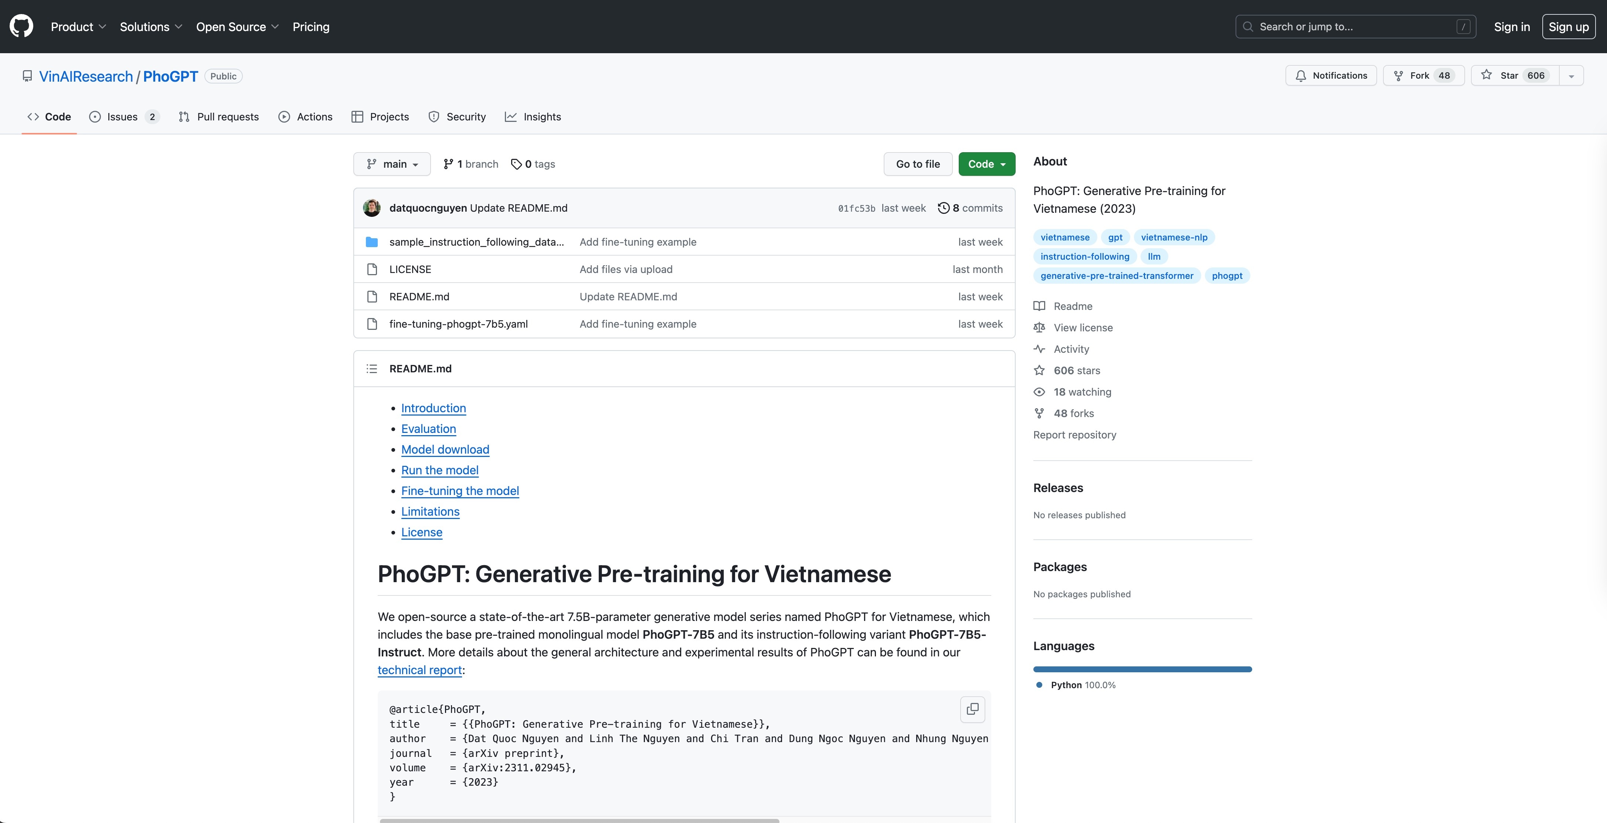Click the Python language bar
The height and width of the screenshot is (823, 1607).
click(1142, 669)
